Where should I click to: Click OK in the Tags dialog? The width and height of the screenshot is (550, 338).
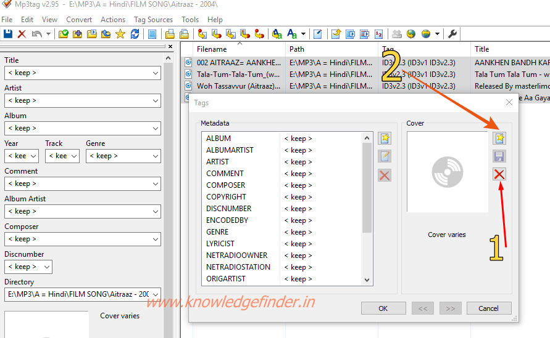[x=383, y=308]
